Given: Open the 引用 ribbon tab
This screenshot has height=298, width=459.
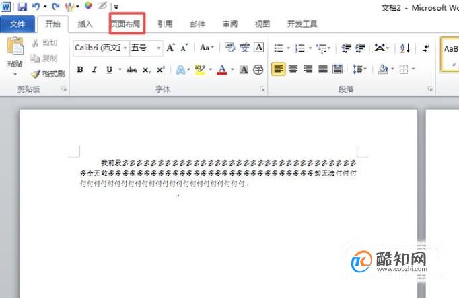Looking at the screenshot, I should tap(165, 24).
